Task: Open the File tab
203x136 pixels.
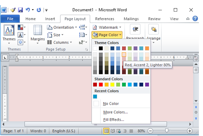Action: click(10, 19)
